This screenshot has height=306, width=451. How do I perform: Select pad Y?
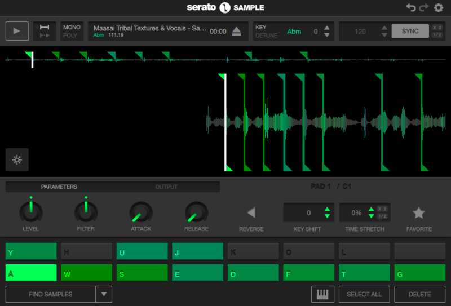(x=31, y=251)
